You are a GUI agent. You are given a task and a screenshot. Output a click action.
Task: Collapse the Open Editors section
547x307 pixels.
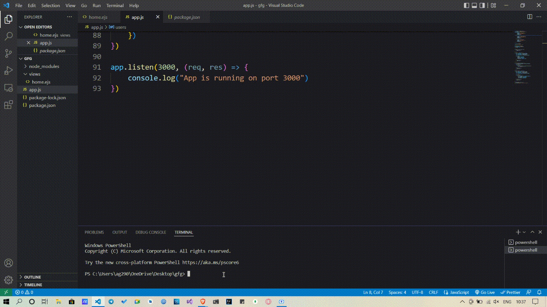coord(47,27)
